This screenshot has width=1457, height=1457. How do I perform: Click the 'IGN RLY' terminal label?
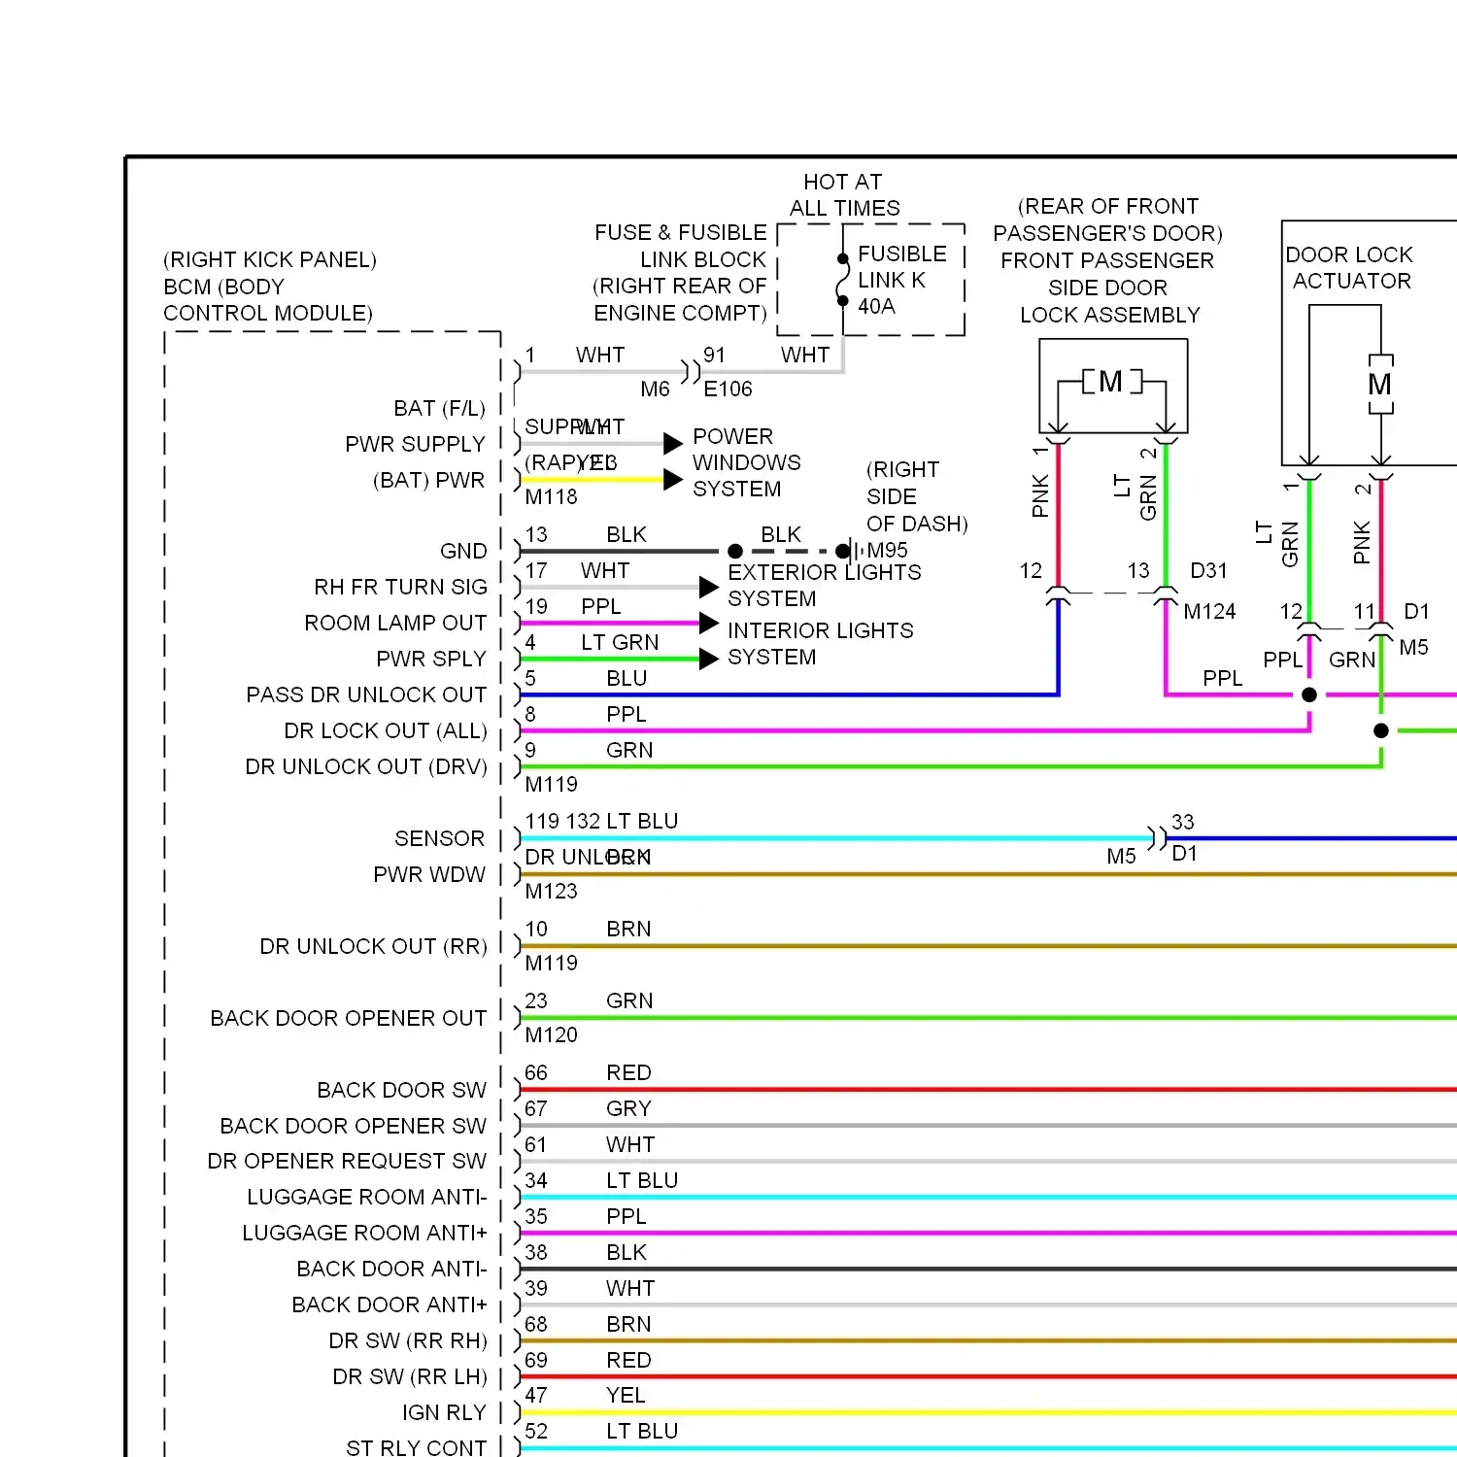[444, 1412]
